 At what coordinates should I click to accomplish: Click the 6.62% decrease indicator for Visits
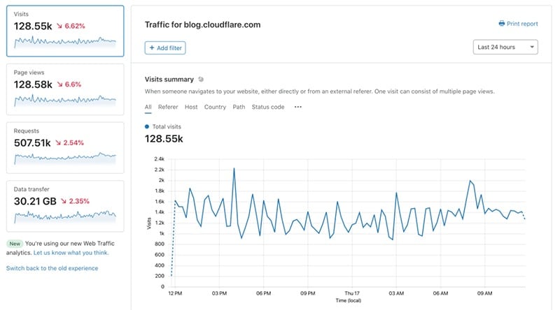(71, 26)
